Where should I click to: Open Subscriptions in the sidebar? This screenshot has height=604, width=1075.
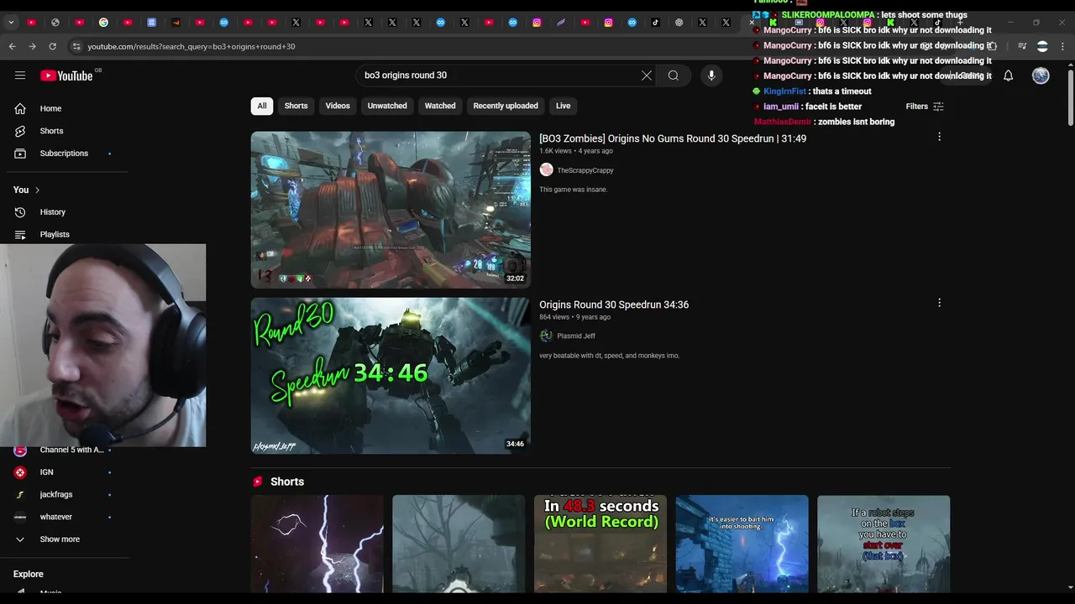coord(64,154)
